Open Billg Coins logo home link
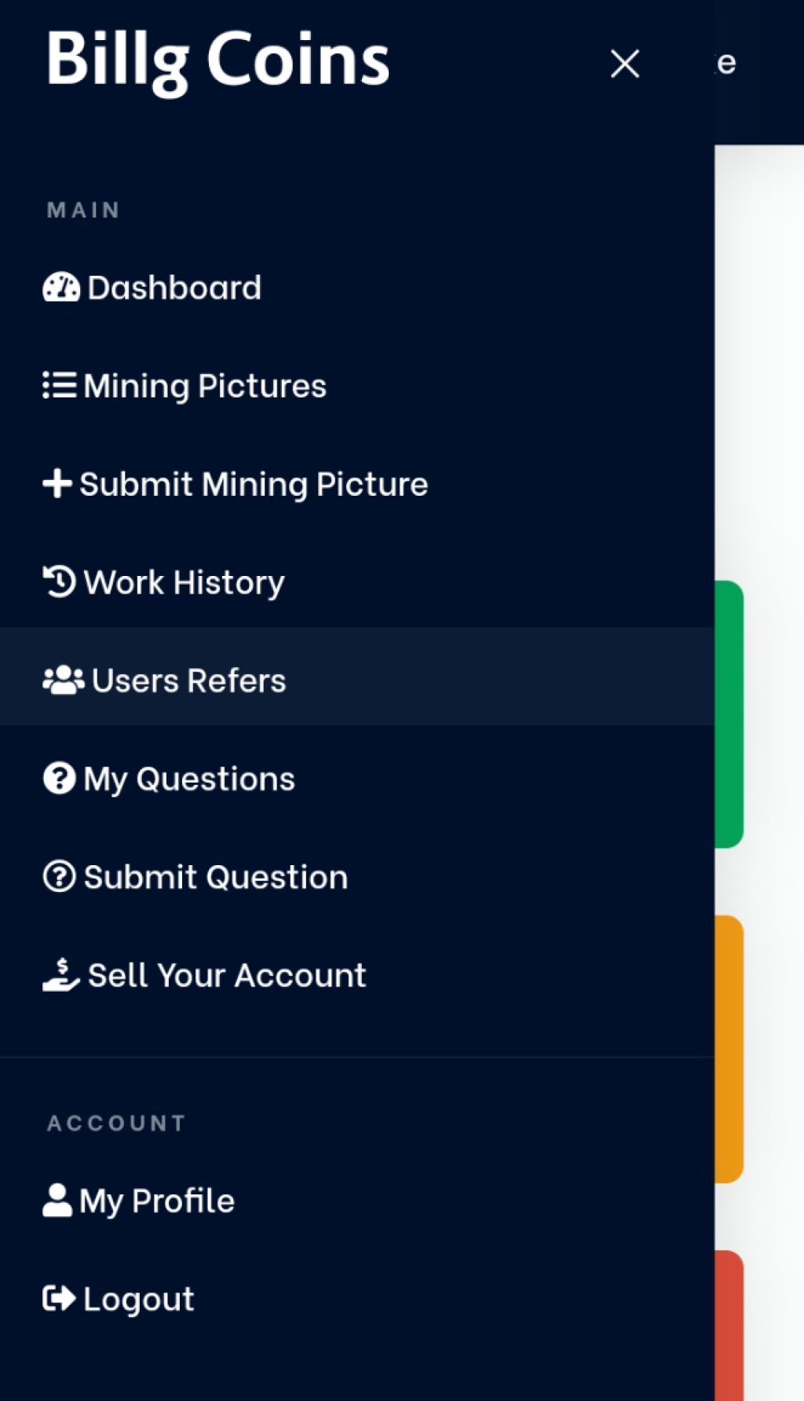Viewport: 804px width, 1401px height. coord(217,61)
